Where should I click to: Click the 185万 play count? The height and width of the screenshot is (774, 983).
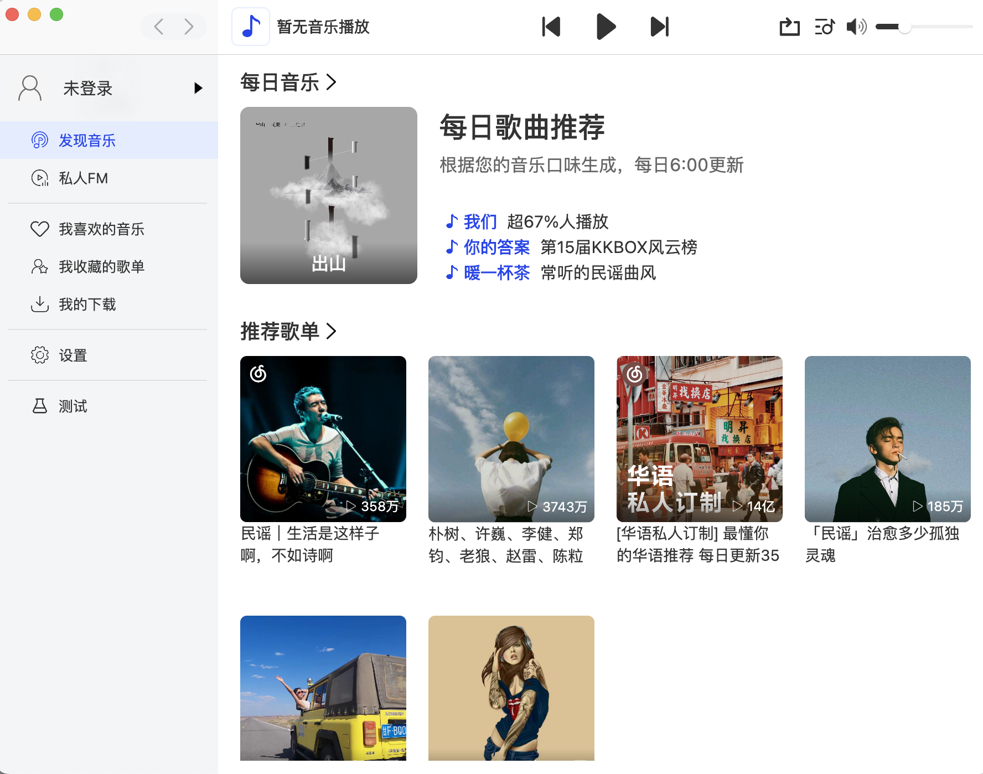tap(945, 506)
